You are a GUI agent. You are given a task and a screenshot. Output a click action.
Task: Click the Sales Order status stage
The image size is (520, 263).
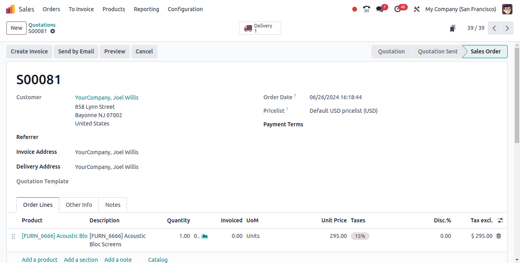pyautogui.click(x=486, y=51)
